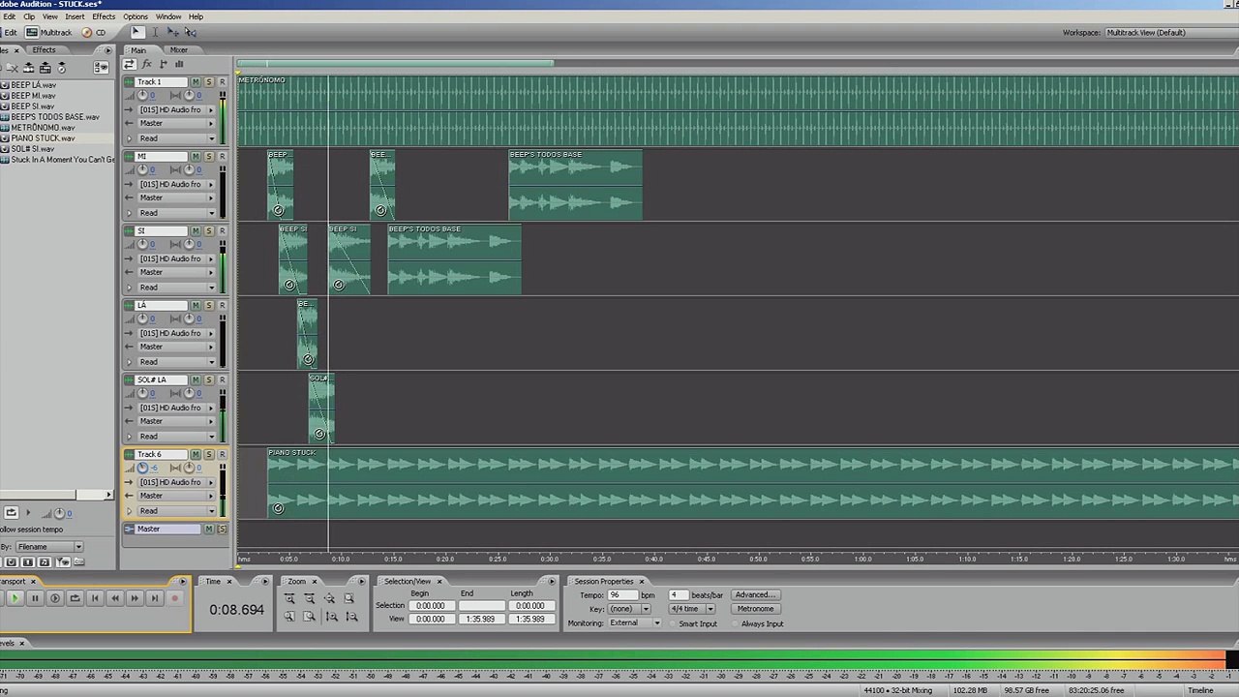
Task: Switch to Multitrack view button
Action: tap(48, 32)
